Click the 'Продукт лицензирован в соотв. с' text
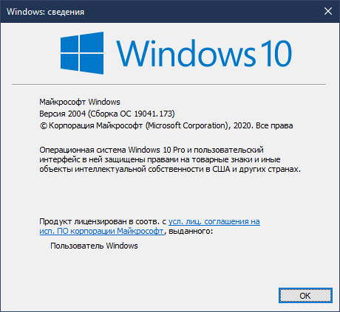 (103, 221)
